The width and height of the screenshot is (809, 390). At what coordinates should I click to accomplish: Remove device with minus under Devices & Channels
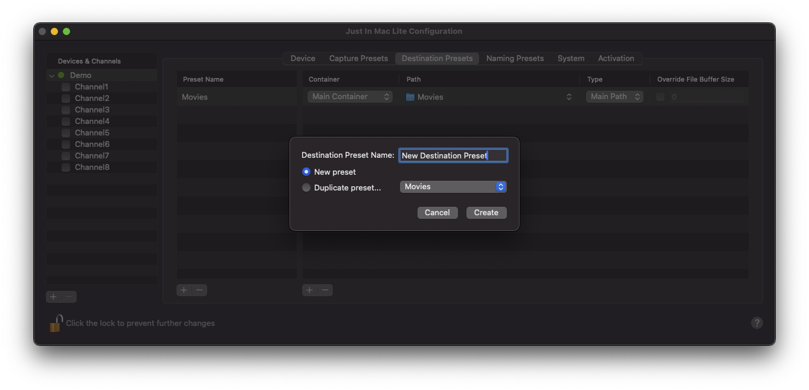[x=69, y=297]
